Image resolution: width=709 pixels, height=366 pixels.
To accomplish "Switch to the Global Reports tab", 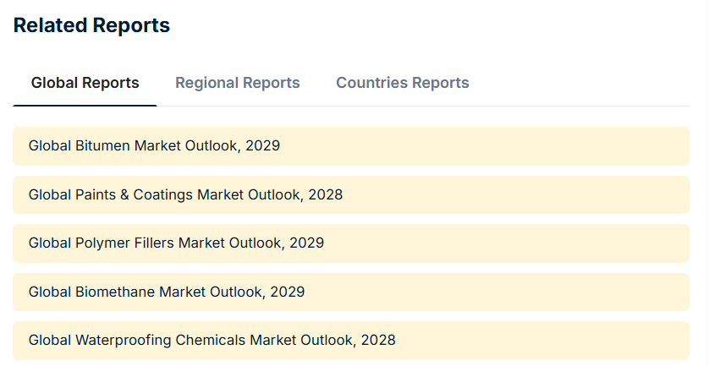I will pos(85,83).
